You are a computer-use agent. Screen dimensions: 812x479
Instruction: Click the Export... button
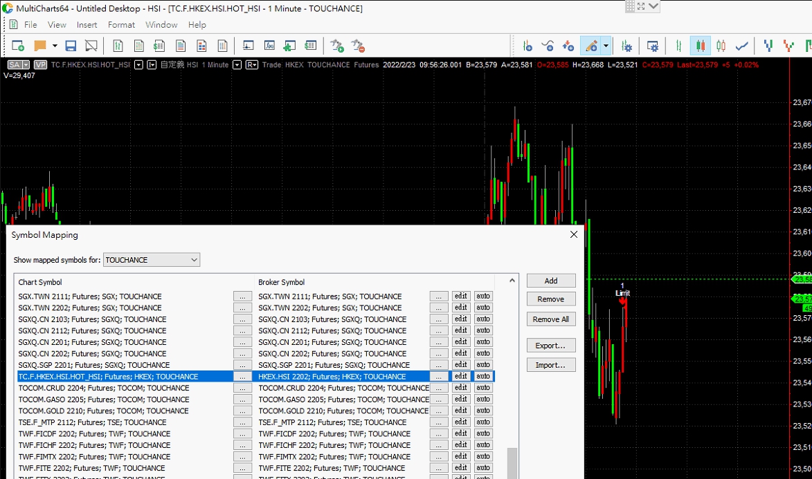(551, 346)
